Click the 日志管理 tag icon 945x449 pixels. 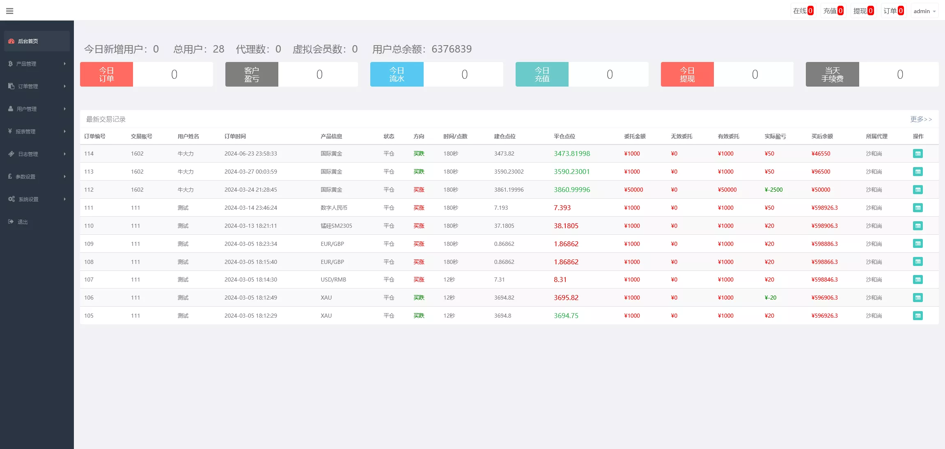coord(11,154)
